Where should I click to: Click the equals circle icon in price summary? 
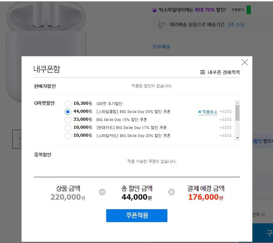tap(171, 192)
